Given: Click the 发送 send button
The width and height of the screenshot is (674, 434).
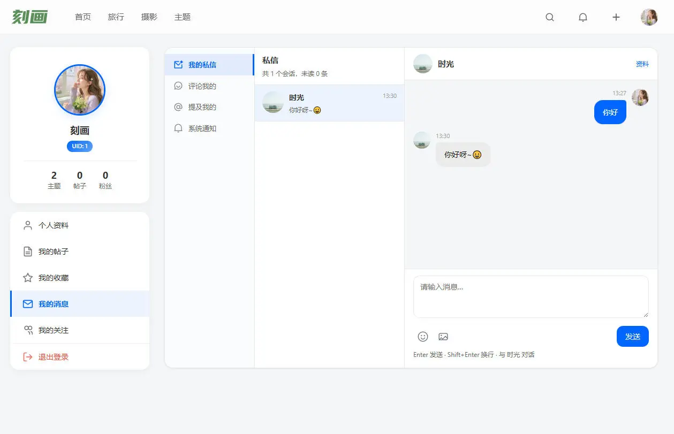Looking at the screenshot, I should 633,337.
